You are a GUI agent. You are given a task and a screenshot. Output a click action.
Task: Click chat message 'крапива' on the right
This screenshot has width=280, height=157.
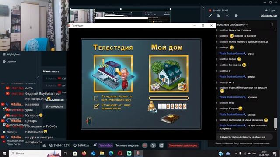[x=252, y=97]
